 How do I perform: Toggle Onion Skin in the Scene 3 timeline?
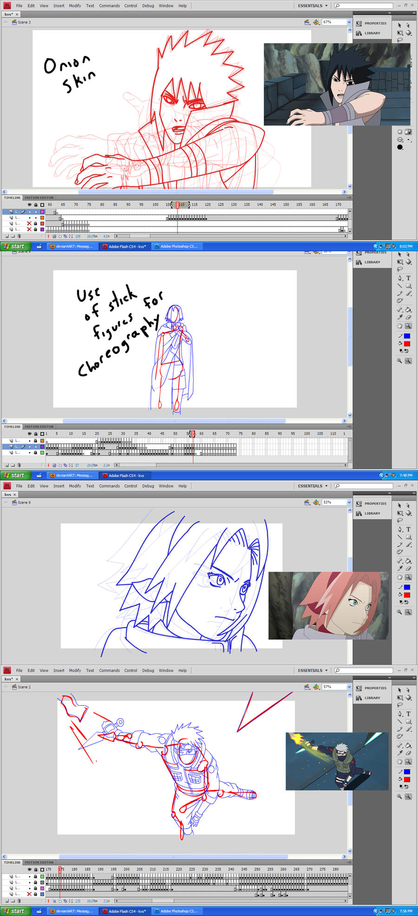(x=54, y=236)
